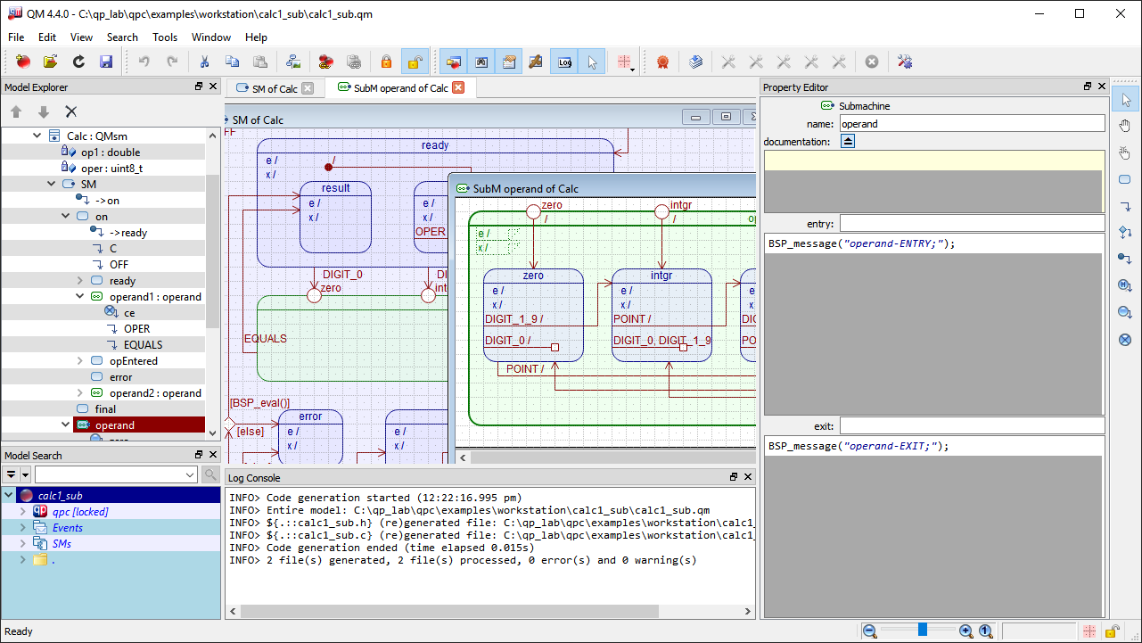Viewport: 1142px width, 643px height.
Task: Click the scissors Cut icon
Action: pos(204,62)
